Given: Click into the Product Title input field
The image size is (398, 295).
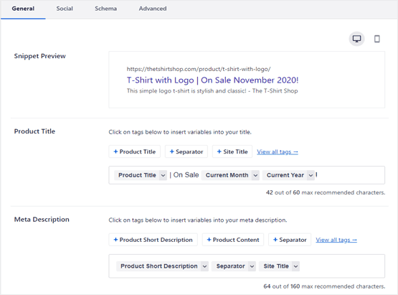Looking at the screenshot, I should 247,175.
